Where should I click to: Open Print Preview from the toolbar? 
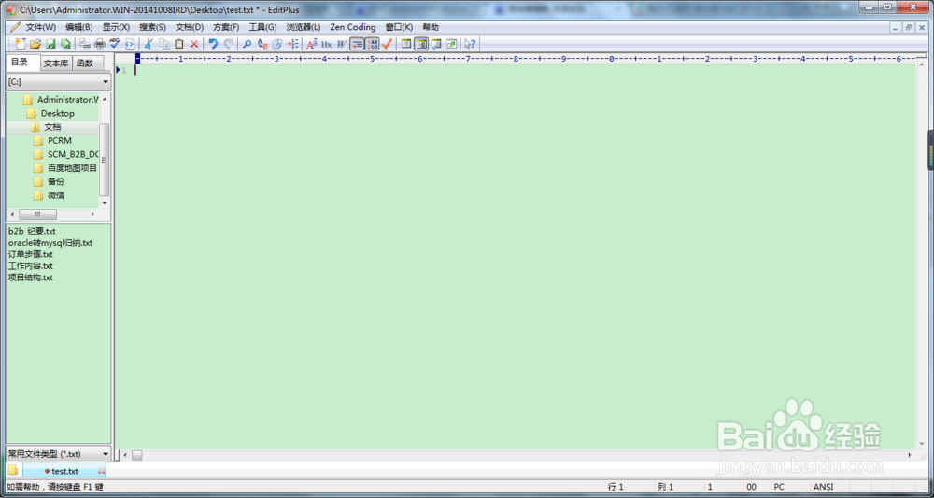click(x=85, y=44)
